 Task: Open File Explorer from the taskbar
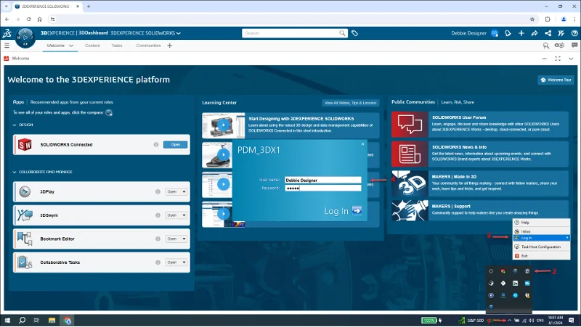(52, 320)
